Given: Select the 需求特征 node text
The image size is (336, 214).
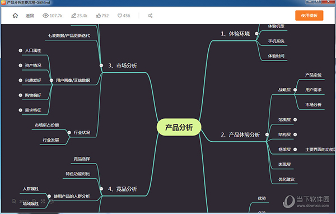Looking at the screenshot, I should click(x=33, y=110).
